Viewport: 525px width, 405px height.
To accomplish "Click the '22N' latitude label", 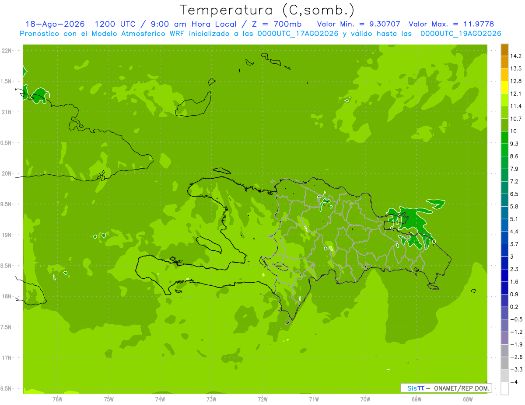I will pos(7,51).
